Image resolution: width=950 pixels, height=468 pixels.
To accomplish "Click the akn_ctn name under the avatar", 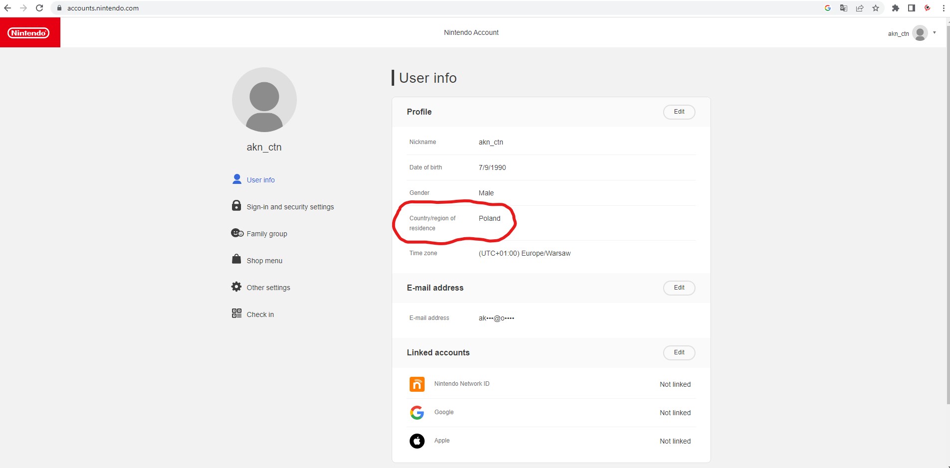I will point(264,147).
